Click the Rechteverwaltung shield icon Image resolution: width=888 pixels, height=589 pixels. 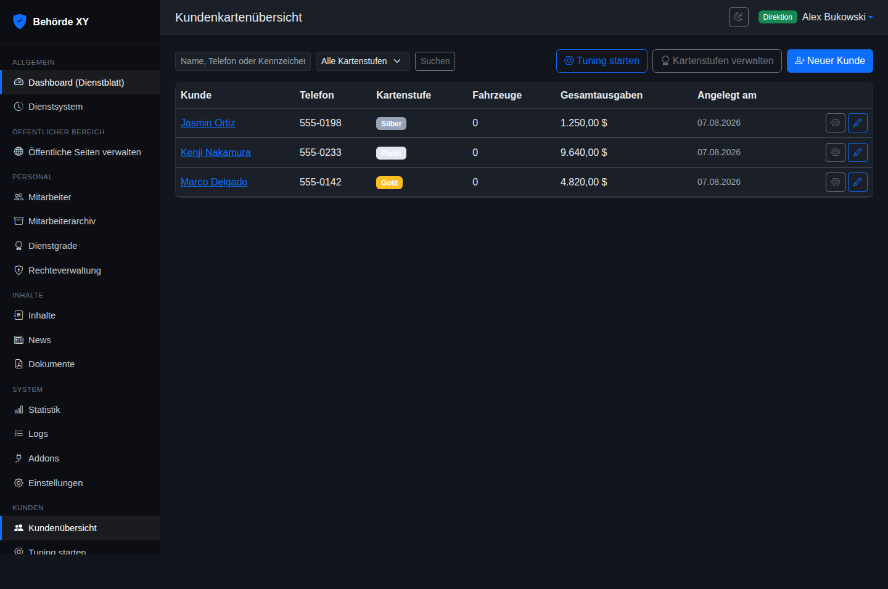coord(18,270)
